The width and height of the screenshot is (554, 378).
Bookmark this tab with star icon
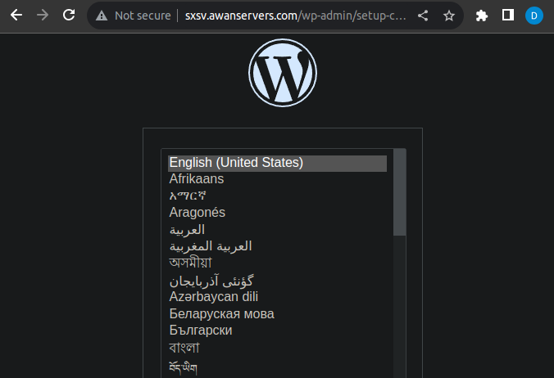[x=449, y=16]
